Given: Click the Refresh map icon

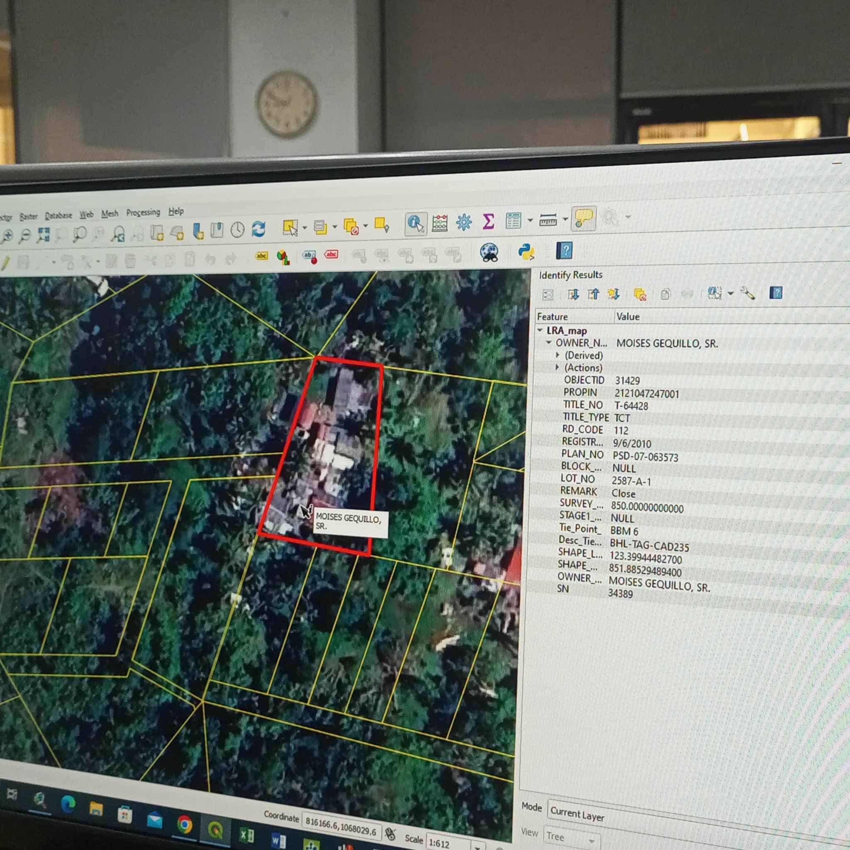Looking at the screenshot, I should click(258, 229).
